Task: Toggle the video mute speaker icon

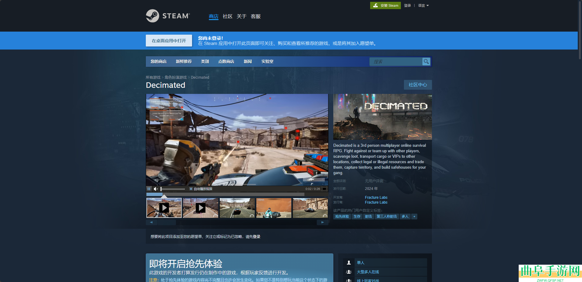Action: [156, 189]
